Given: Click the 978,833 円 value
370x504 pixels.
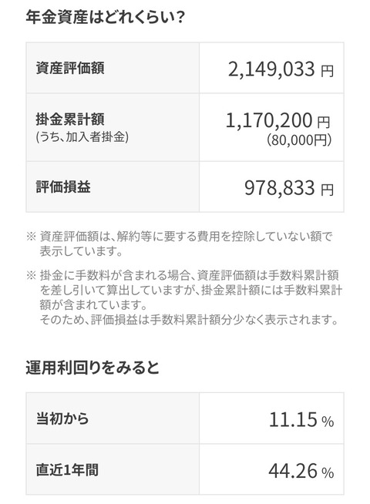Looking at the screenshot, I should point(289,188).
